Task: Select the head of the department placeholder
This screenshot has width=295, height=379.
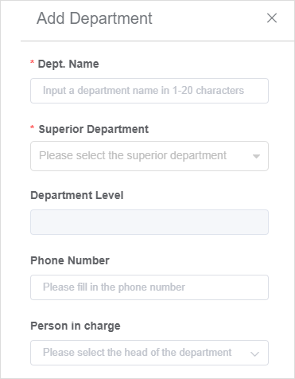Action: [138, 353]
